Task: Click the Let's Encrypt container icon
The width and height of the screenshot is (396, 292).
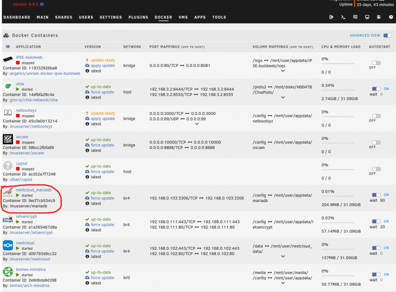Action: click(x=8, y=219)
